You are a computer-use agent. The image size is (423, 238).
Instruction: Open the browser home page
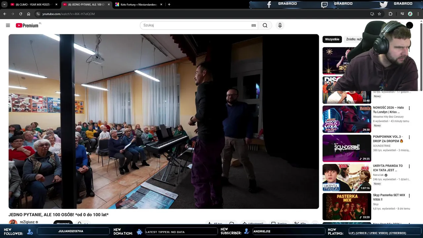click(x=28, y=14)
